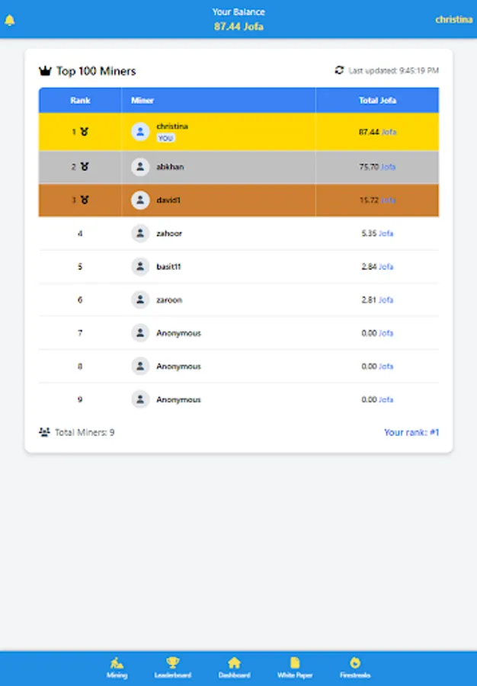Viewport: 477px width, 686px height.
Task: Click the crown icon next to Top 100 Miners
Action: coord(45,70)
